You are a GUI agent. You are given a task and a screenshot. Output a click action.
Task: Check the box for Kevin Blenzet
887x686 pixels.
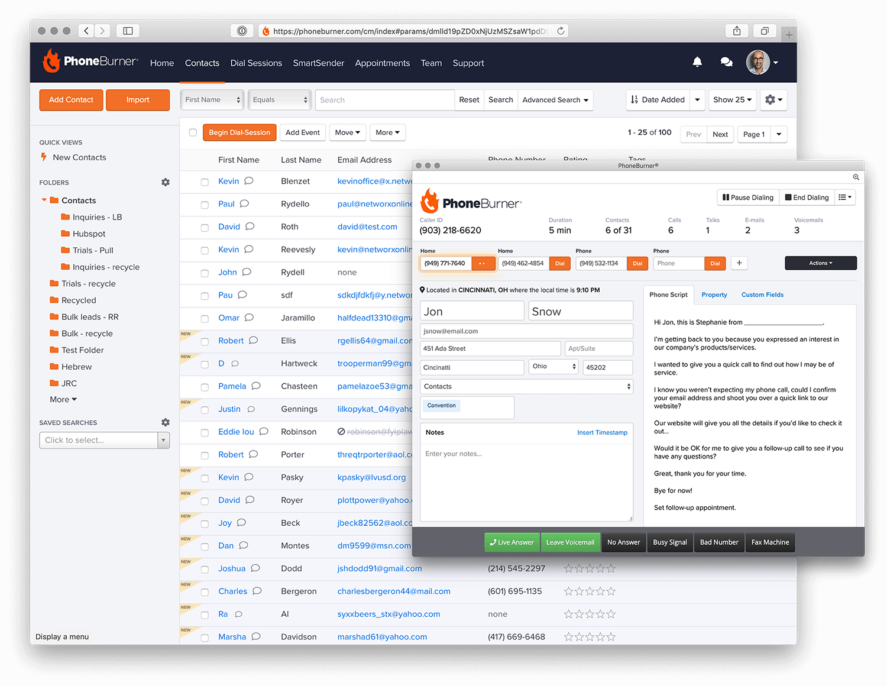coord(205,182)
